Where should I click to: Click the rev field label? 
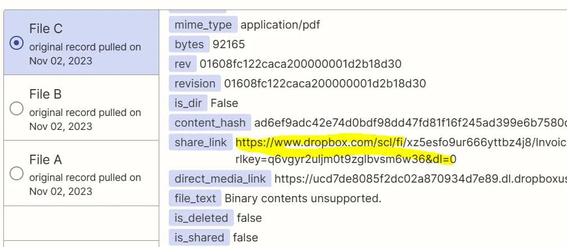click(x=183, y=64)
